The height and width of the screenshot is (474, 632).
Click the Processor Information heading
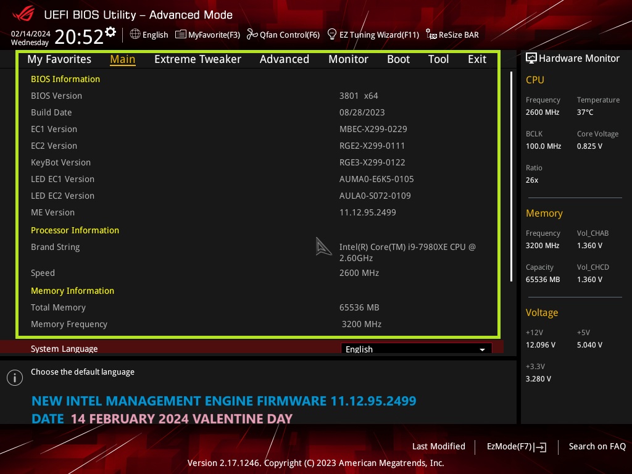(75, 230)
